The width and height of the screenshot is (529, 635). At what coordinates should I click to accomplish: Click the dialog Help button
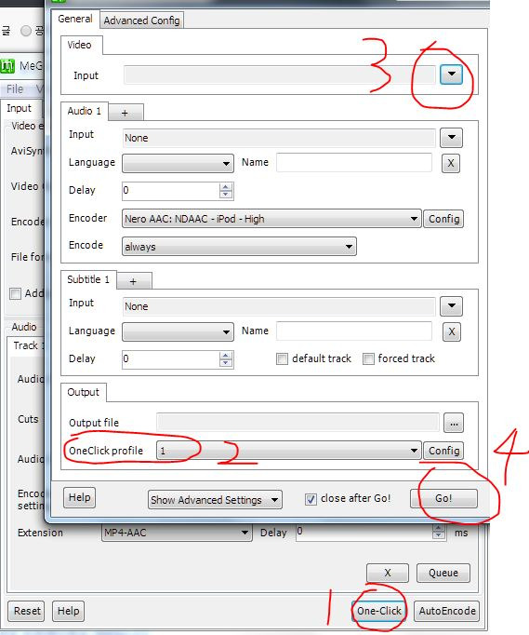[x=79, y=497]
